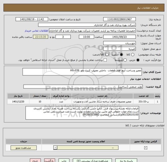This screenshot has height=162, width=167.
Task: Click the نام خدمت column header
Action: pyautogui.click(x=102, y=96)
